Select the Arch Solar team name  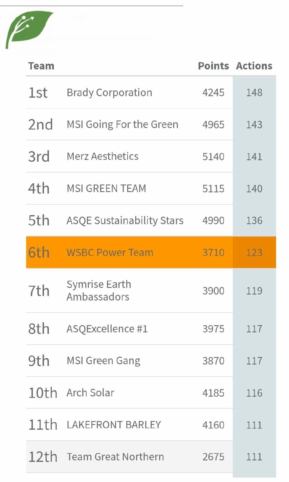pos(91,393)
